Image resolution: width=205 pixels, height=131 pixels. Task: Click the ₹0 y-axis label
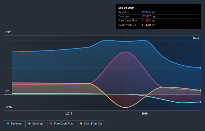(8, 91)
